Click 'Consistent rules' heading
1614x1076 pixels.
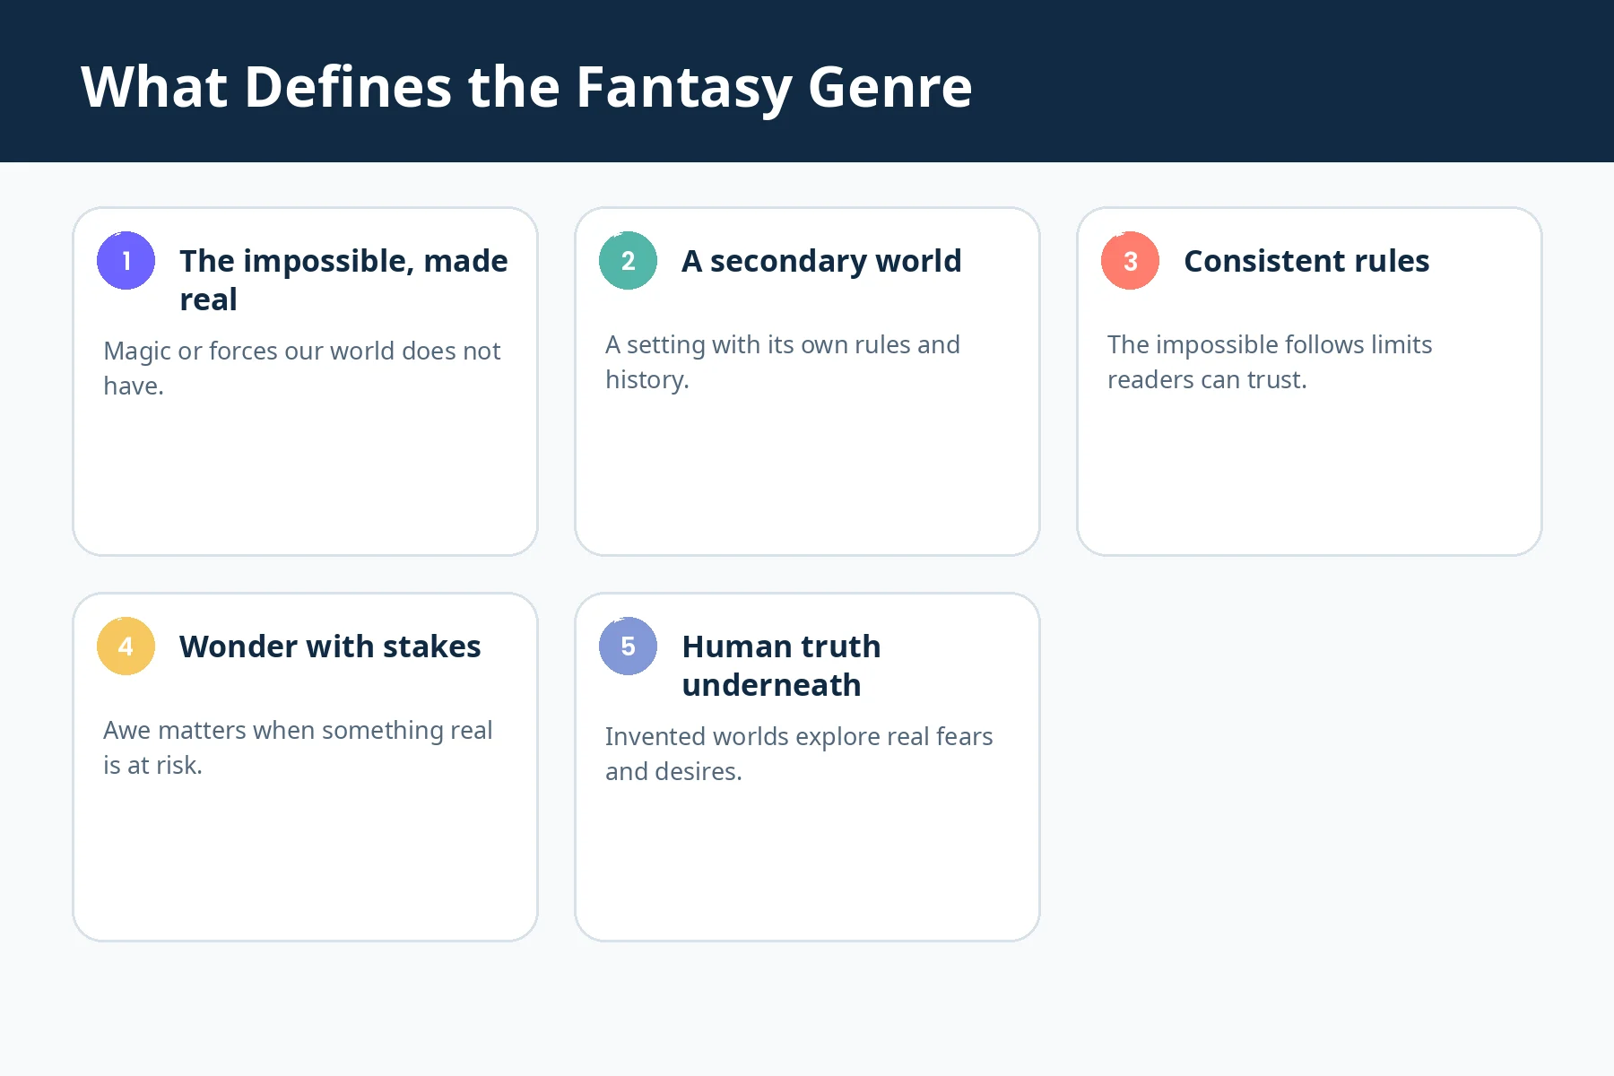1306,261
